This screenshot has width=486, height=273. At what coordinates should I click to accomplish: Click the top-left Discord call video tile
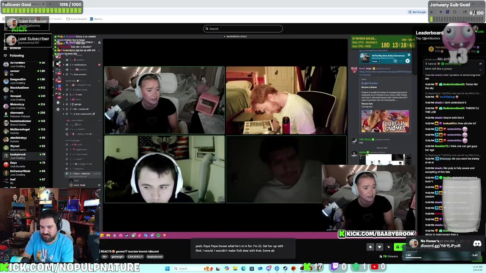(164, 100)
